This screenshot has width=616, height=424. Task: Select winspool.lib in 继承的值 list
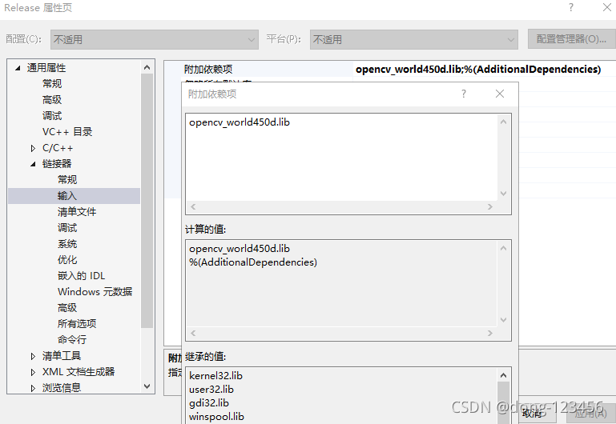click(216, 417)
